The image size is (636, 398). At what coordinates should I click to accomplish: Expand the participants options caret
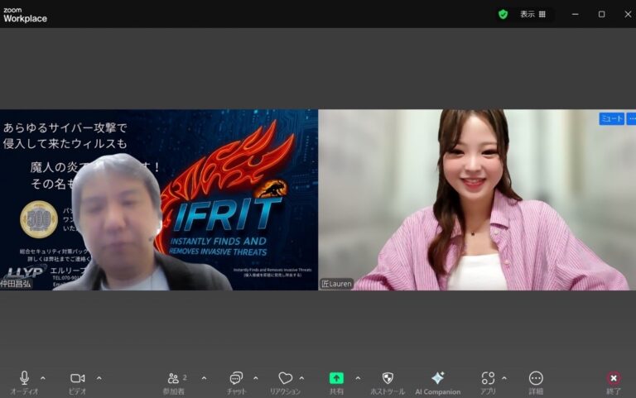coord(204,378)
